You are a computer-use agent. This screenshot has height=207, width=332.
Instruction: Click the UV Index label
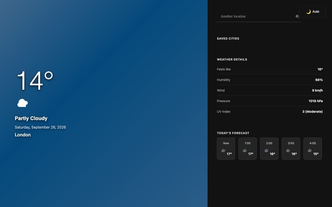click(x=224, y=111)
